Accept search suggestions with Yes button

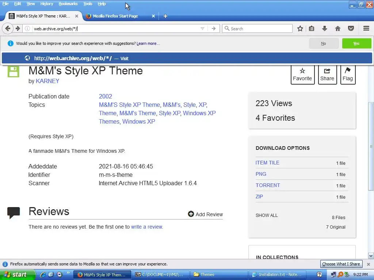tap(356, 43)
